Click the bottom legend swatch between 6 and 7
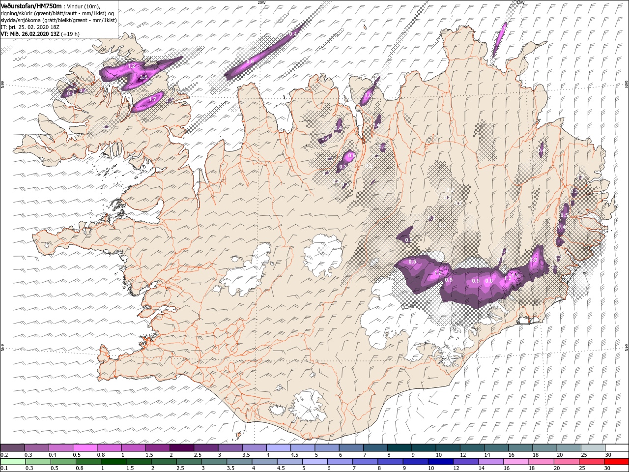Screen dimensions: 629x472 (339, 462)
